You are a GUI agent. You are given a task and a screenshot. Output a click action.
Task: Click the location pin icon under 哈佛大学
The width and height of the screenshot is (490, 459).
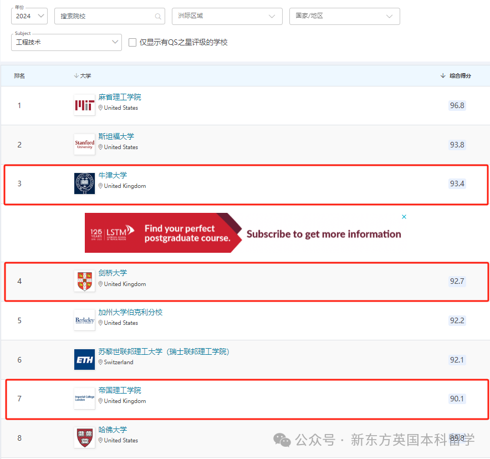point(101,440)
